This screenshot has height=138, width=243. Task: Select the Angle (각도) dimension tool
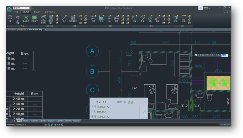point(150,19)
